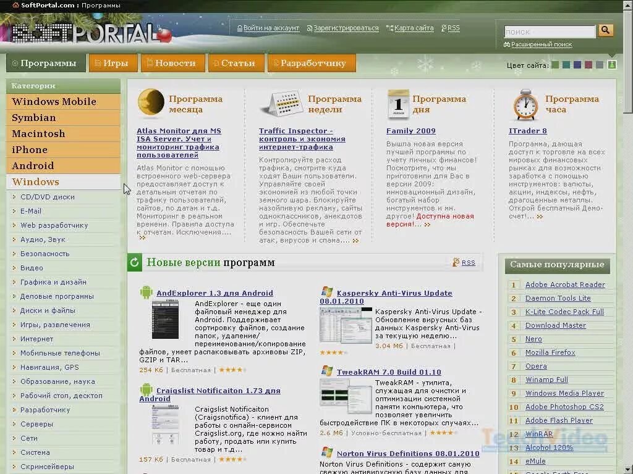Open the Новости tab
The height and width of the screenshot is (474, 633).
pos(173,64)
